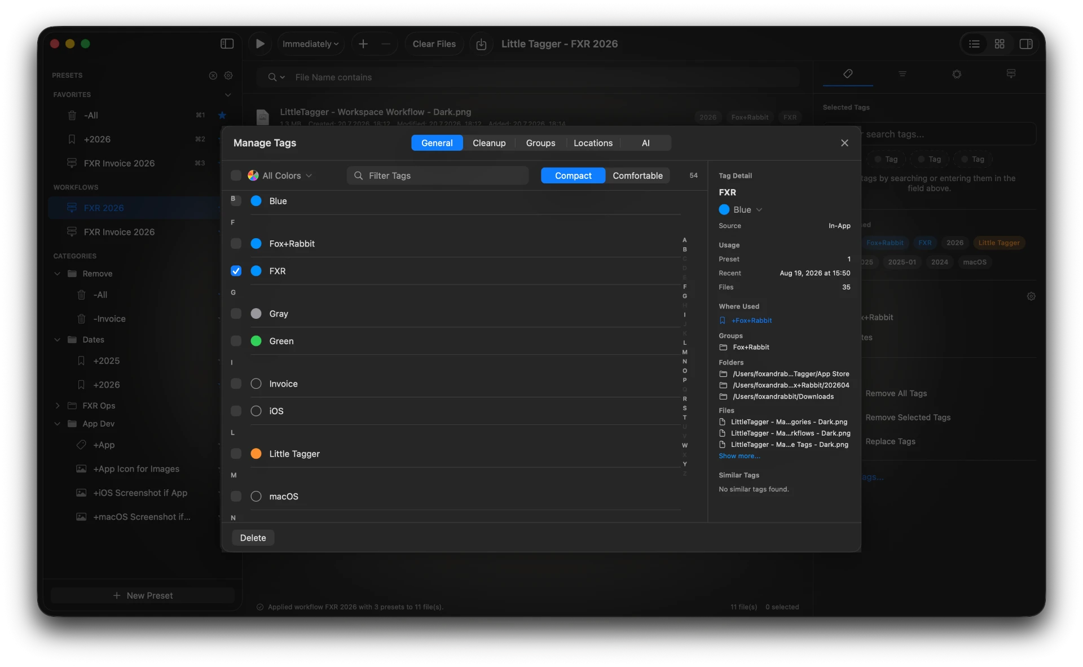Open the +Fox+Rabbit where-used link
The width and height of the screenshot is (1083, 667).
751,320
